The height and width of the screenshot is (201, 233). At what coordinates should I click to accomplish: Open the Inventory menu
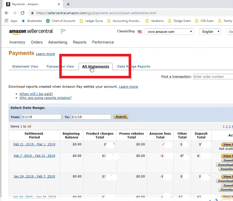click(x=17, y=42)
